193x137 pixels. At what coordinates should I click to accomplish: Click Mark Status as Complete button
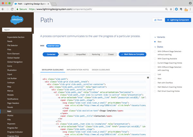133,54
